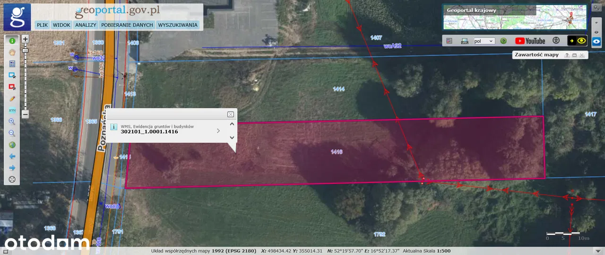Show full extent with globe icon
605x255 pixels.
[x=12, y=145]
